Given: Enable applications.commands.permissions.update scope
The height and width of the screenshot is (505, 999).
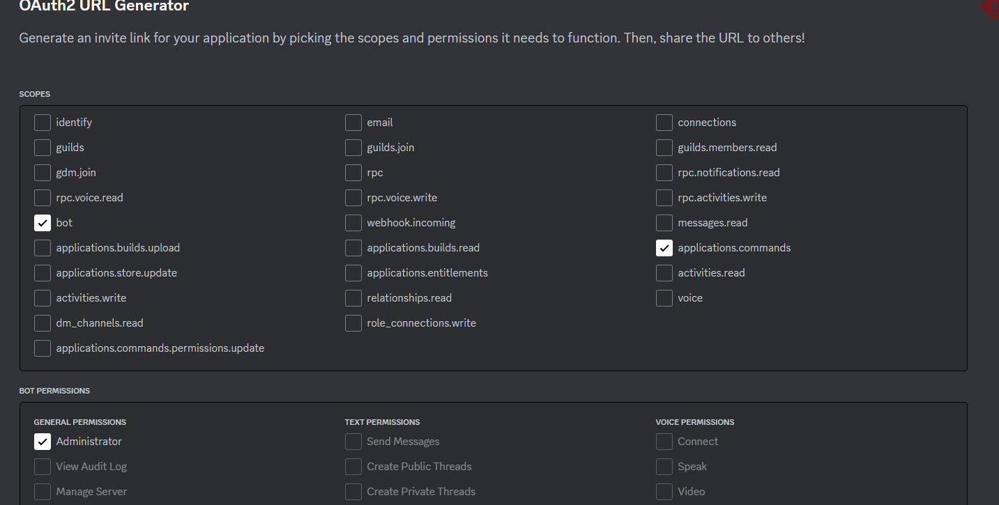Looking at the screenshot, I should point(43,348).
